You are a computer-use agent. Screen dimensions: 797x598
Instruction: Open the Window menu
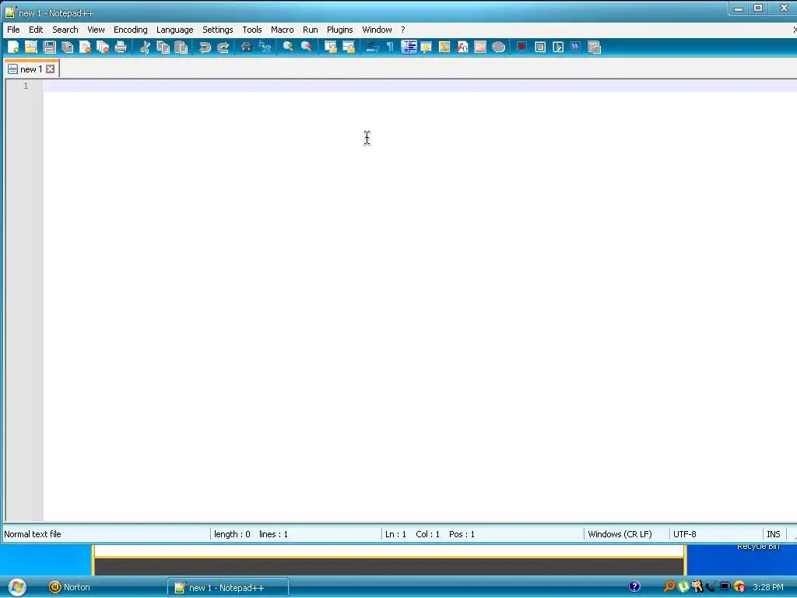(377, 30)
